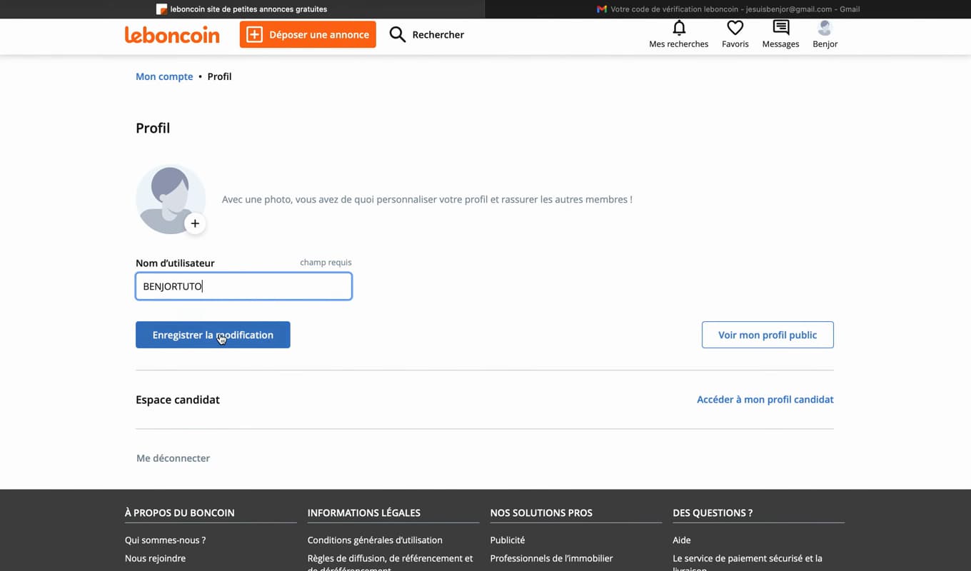Screen dimensions: 971x571
Task: Open Publicité footer link
Action: (508, 540)
